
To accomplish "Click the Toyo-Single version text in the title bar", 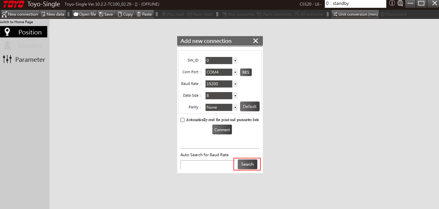I will pos(112,4).
